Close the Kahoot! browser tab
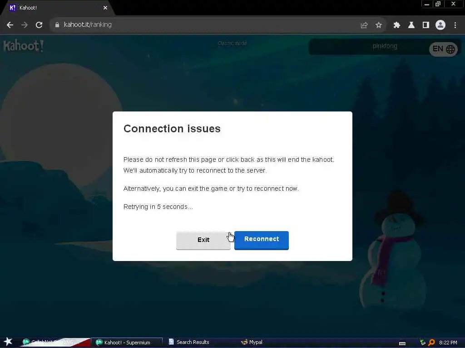The image size is (465, 348). (x=105, y=8)
